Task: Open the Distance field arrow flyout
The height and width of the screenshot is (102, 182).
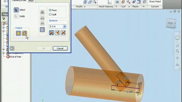Action: click(x=65, y=26)
